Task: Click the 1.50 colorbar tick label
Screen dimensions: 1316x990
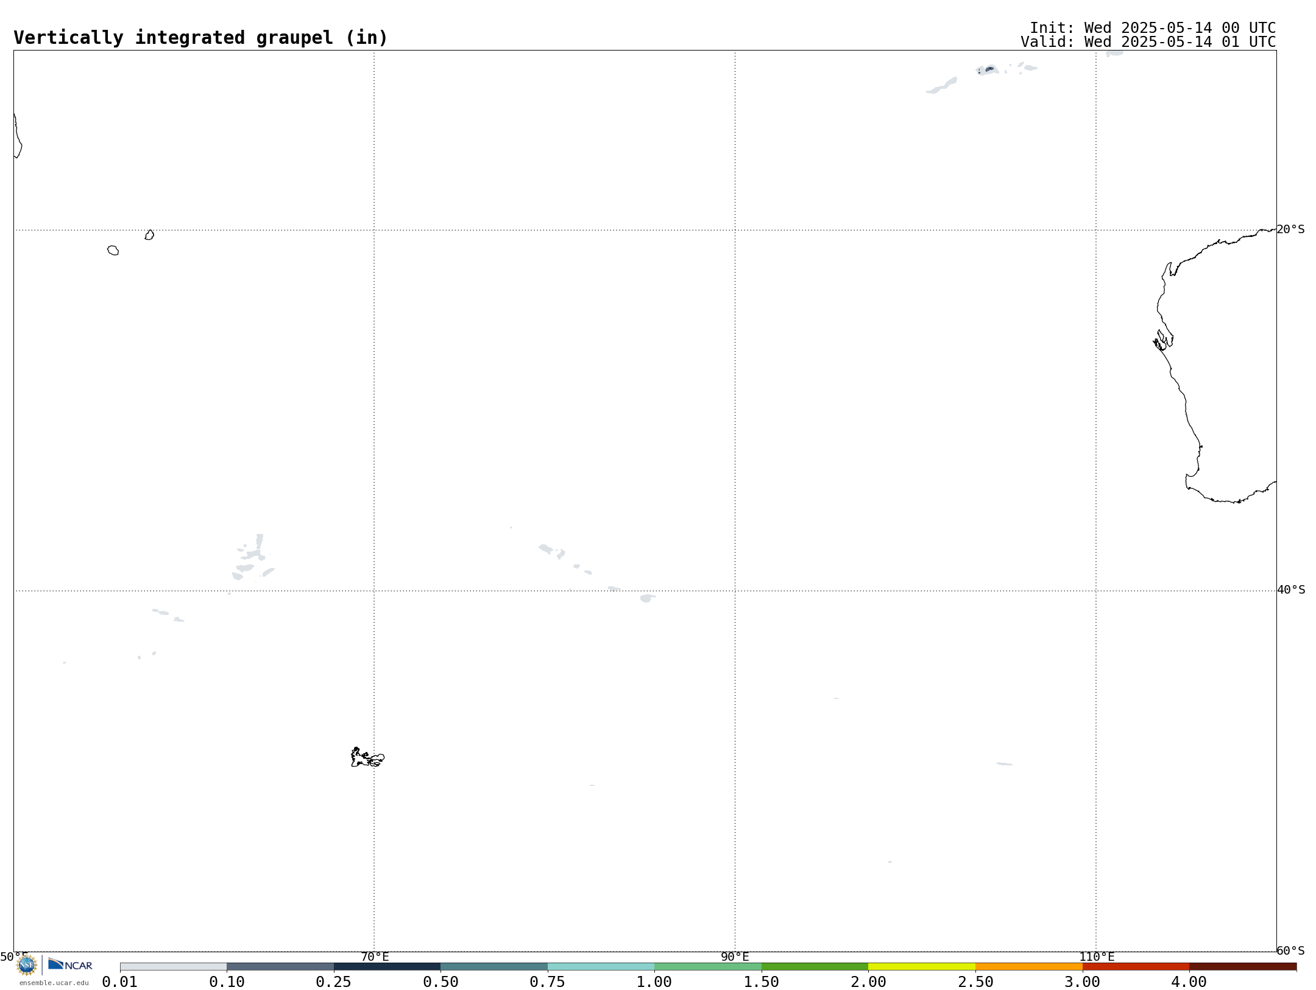Action: 762,982
